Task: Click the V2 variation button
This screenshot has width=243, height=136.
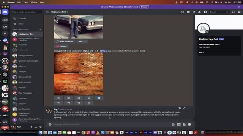Action: pyautogui.click(x=69, y=103)
